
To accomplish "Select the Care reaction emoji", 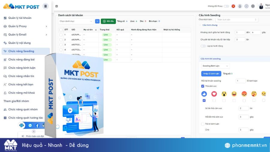I will pos(254,94).
